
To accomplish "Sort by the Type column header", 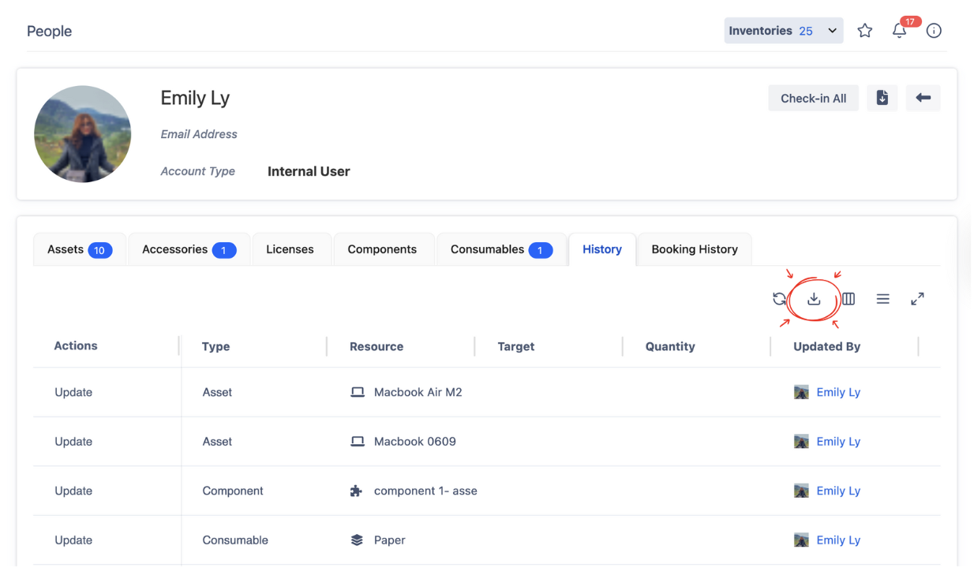I will point(216,346).
